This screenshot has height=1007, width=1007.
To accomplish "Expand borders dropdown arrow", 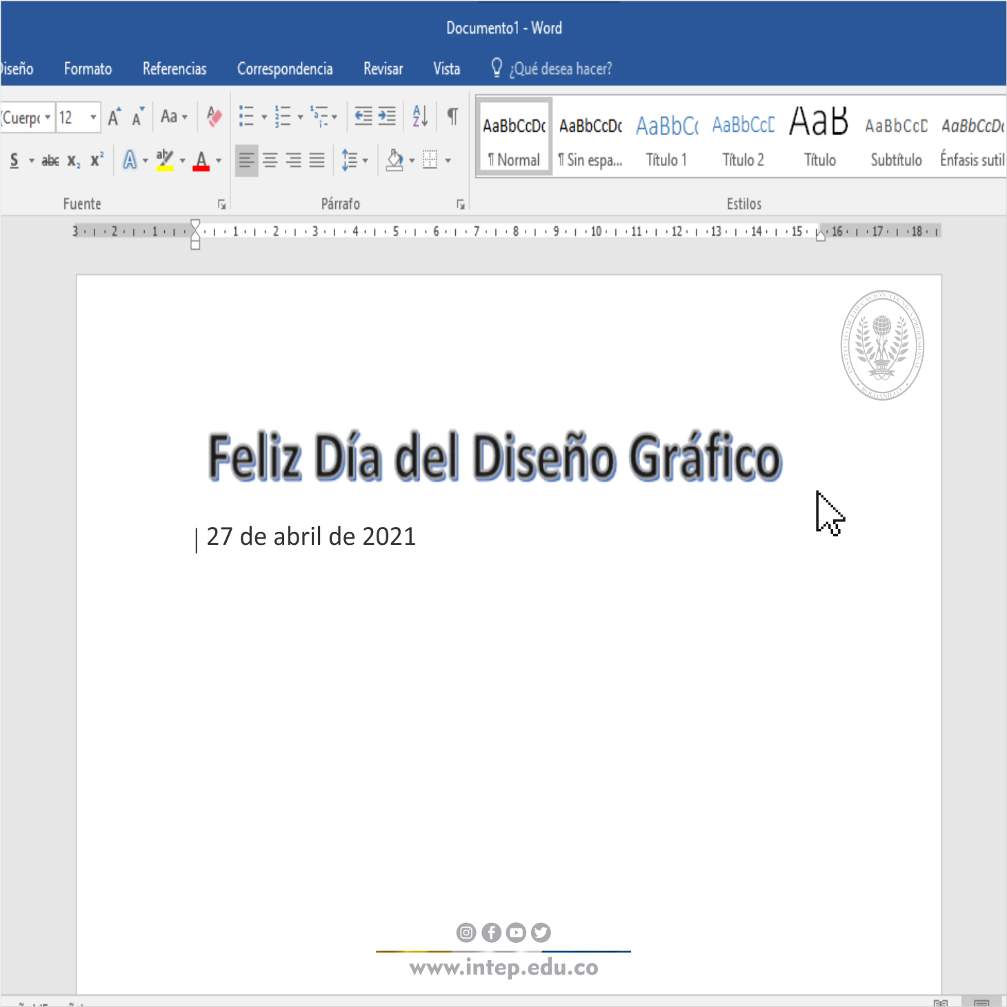I will pos(448,161).
